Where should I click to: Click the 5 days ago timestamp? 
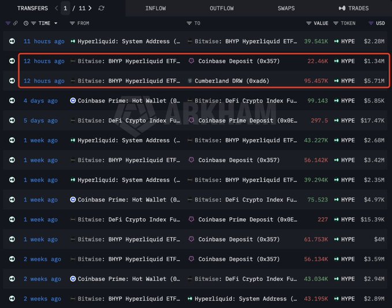pos(40,121)
